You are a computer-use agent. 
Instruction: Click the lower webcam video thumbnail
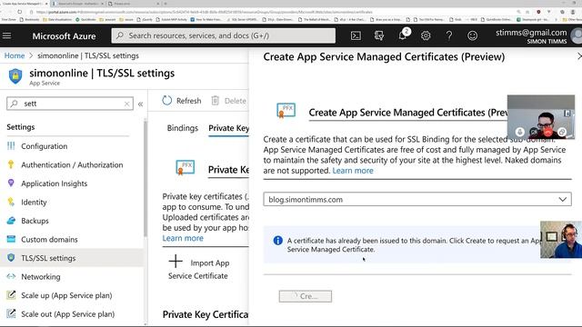pos(561,240)
